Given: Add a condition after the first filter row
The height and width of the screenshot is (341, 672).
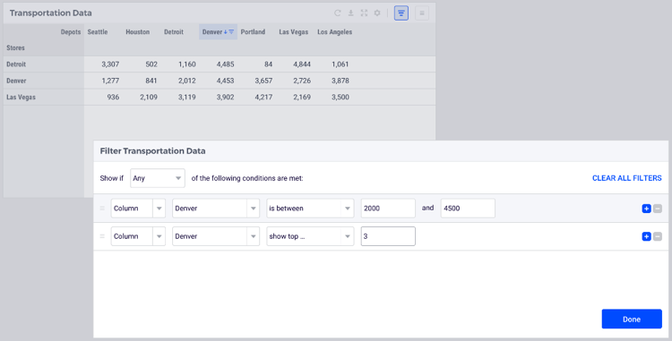Looking at the screenshot, I should click(x=646, y=209).
